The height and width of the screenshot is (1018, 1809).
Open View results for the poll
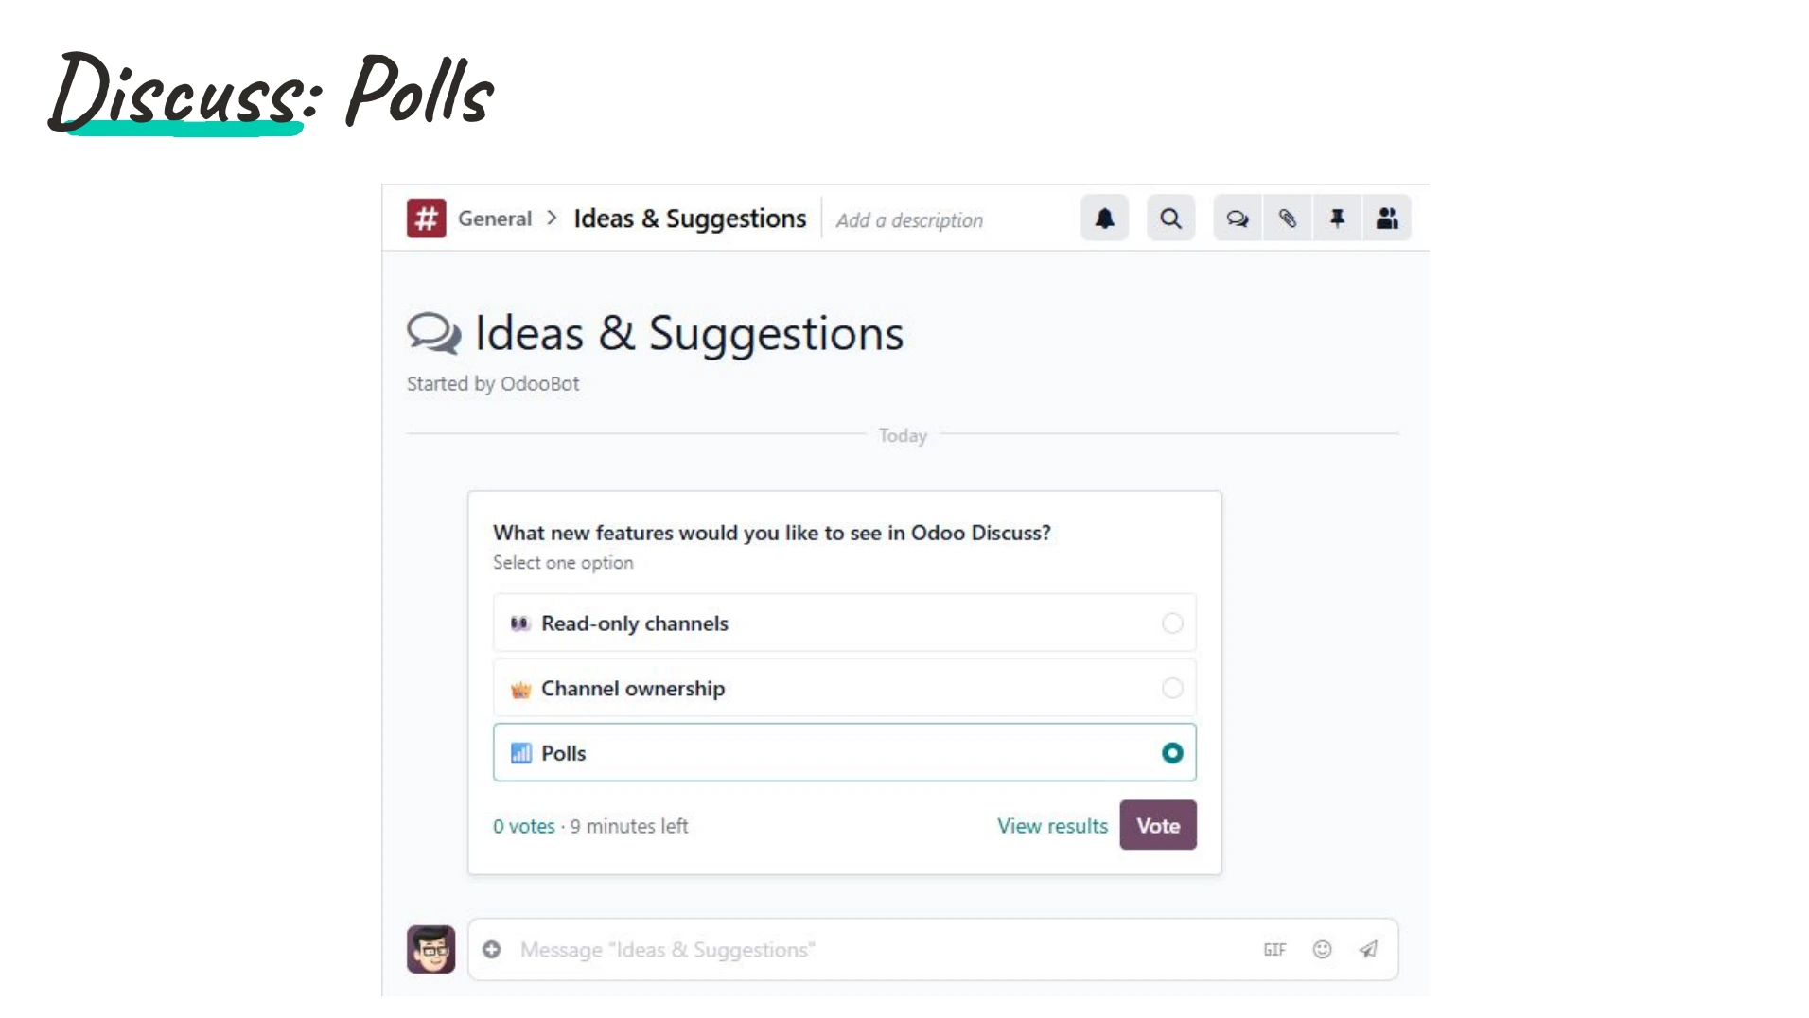click(x=1052, y=825)
